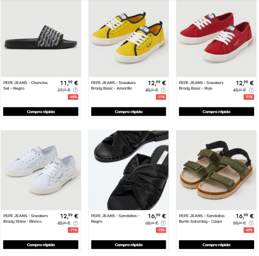This screenshot has height=256, width=259.
Task: Open the white Brady Shine sneakers image
Action: click(x=41, y=170)
